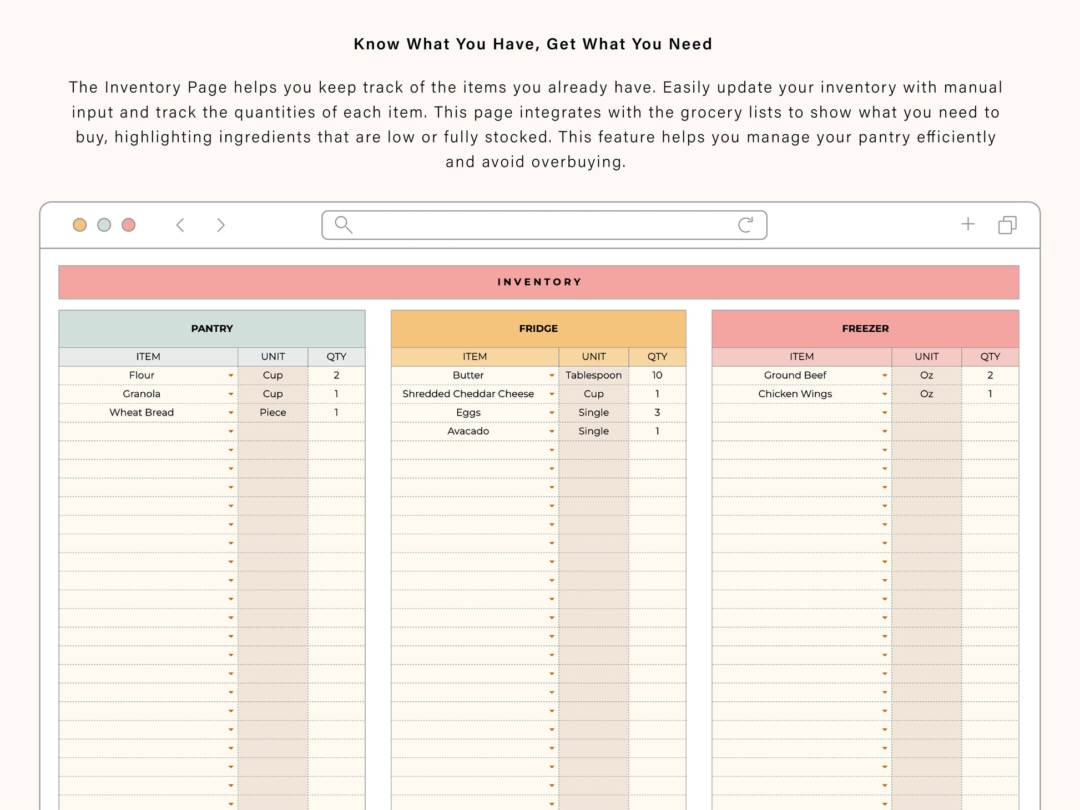Open the Flour item dropdown
The width and height of the screenshot is (1080, 810).
click(x=231, y=376)
